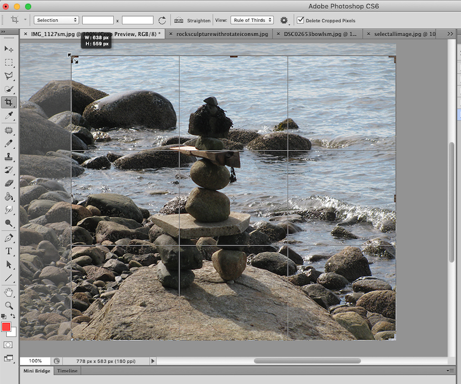Select the Polygonal Lasso tool

tap(8, 76)
